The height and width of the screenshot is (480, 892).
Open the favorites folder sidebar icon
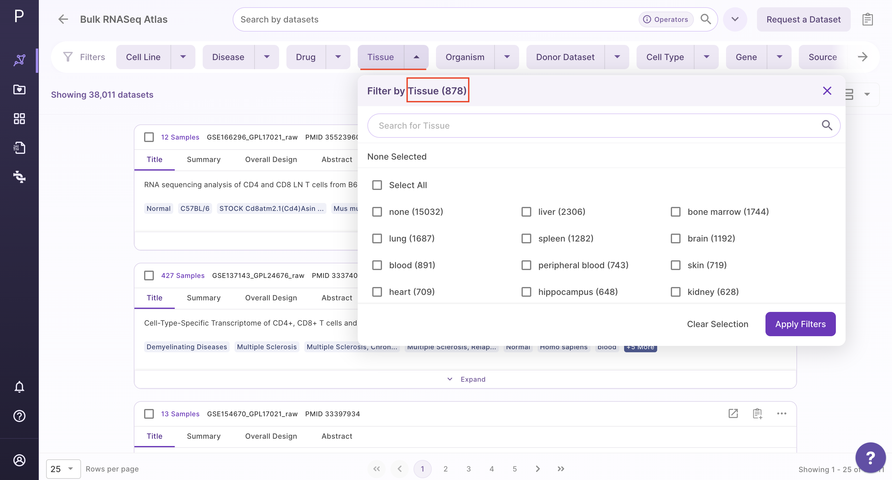(19, 90)
